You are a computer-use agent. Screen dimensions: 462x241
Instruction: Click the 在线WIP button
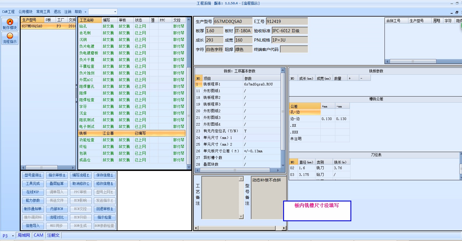click(x=33, y=192)
